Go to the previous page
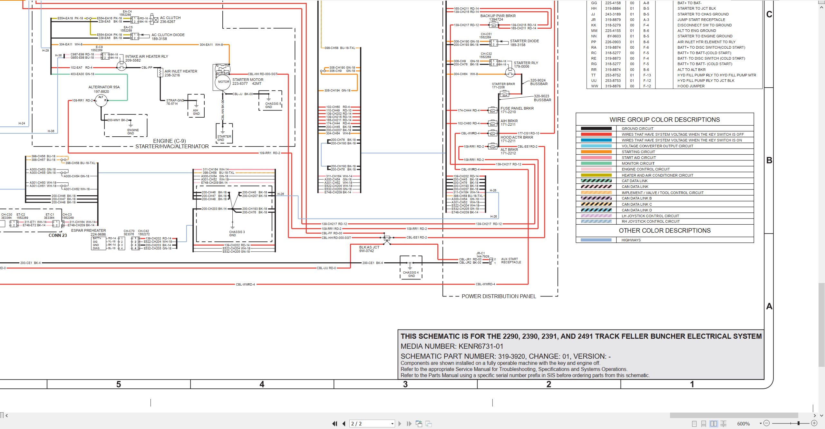Viewport: 825px width, 429px height. [x=344, y=424]
